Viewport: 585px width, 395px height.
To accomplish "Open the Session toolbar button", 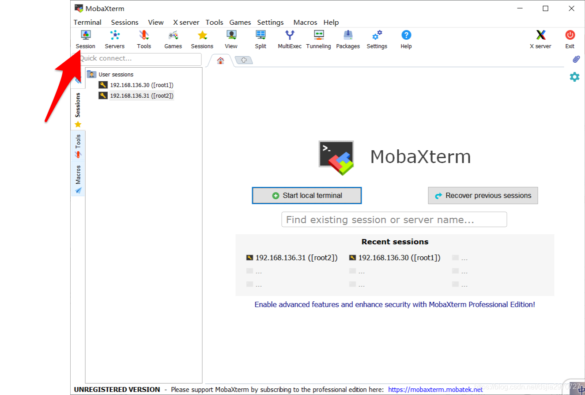I will pos(85,39).
